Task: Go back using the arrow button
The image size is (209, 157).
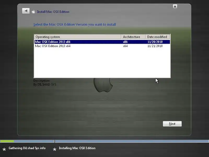Action: [26, 11]
